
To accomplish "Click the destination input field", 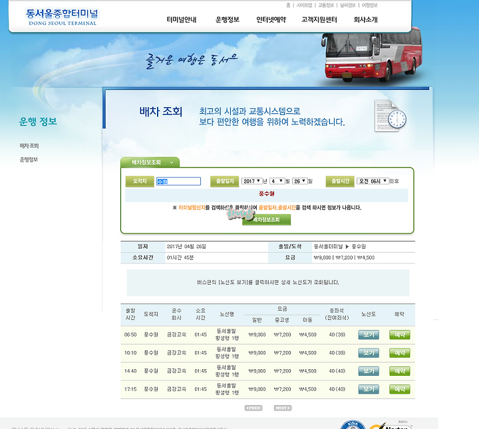I will click(x=178, y=182).
